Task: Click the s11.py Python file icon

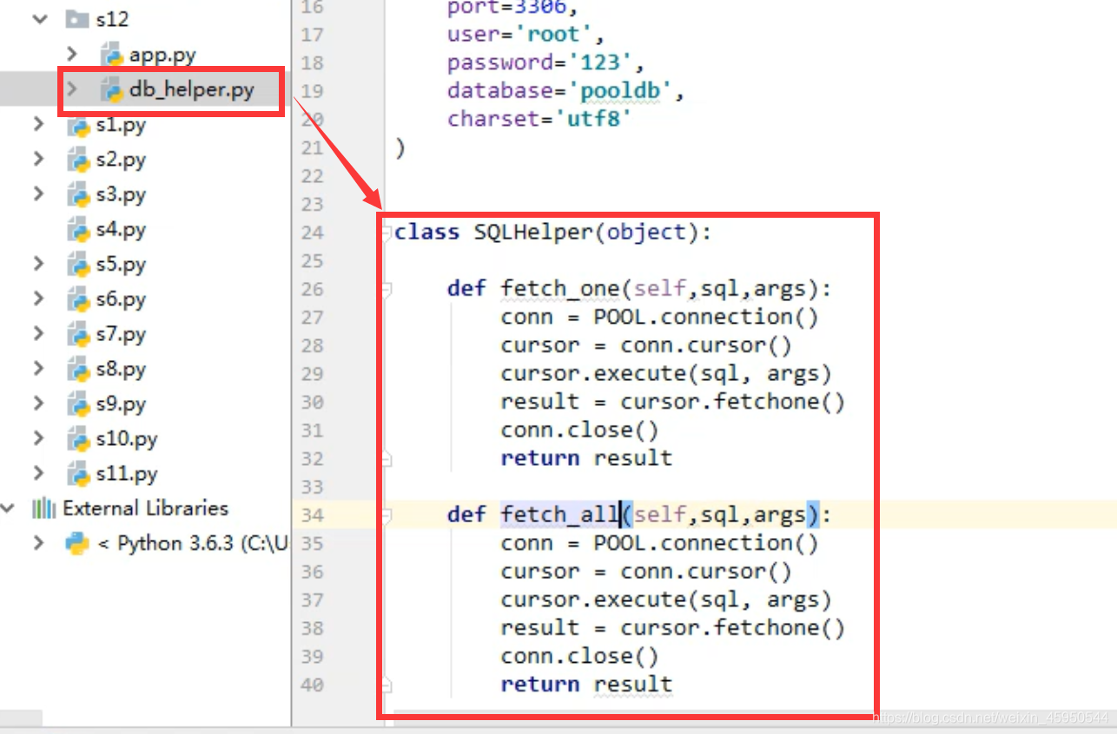Action: pyautogui.click(x=79, y=474)
